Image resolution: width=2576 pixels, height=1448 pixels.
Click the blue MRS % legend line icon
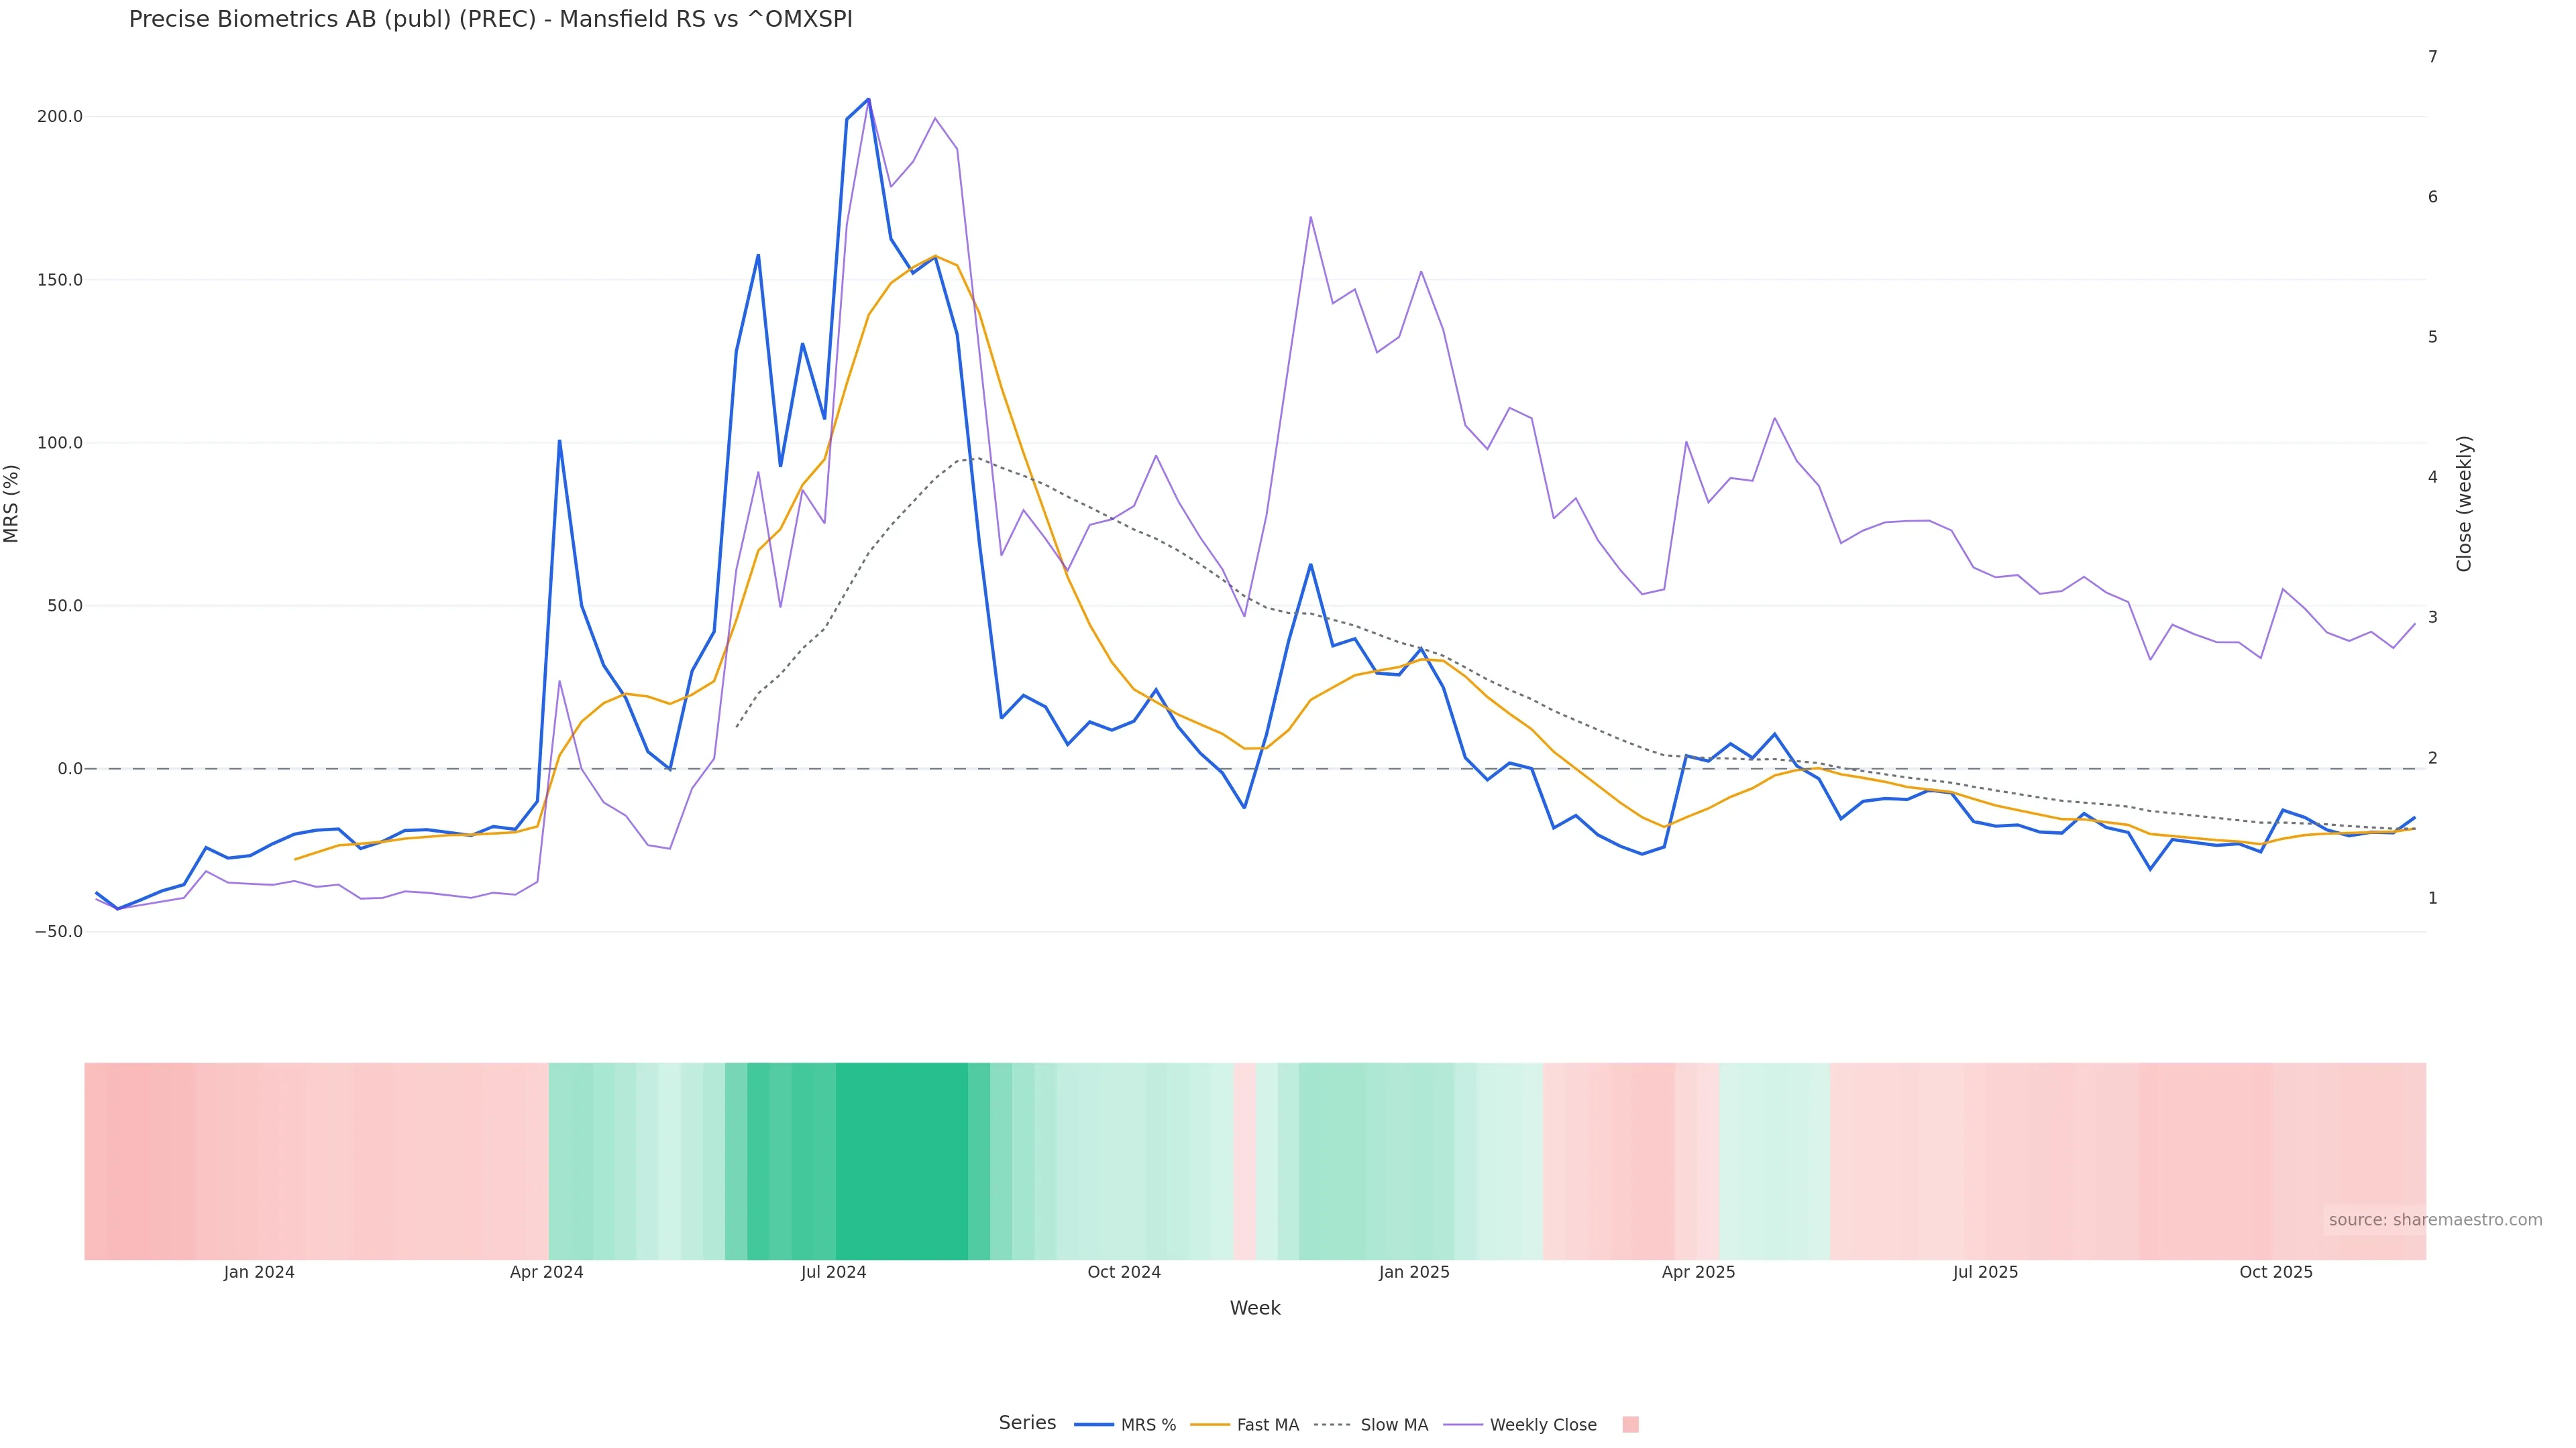1094,1425
